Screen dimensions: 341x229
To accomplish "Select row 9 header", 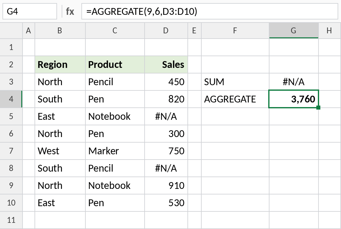I will point(11,185).
